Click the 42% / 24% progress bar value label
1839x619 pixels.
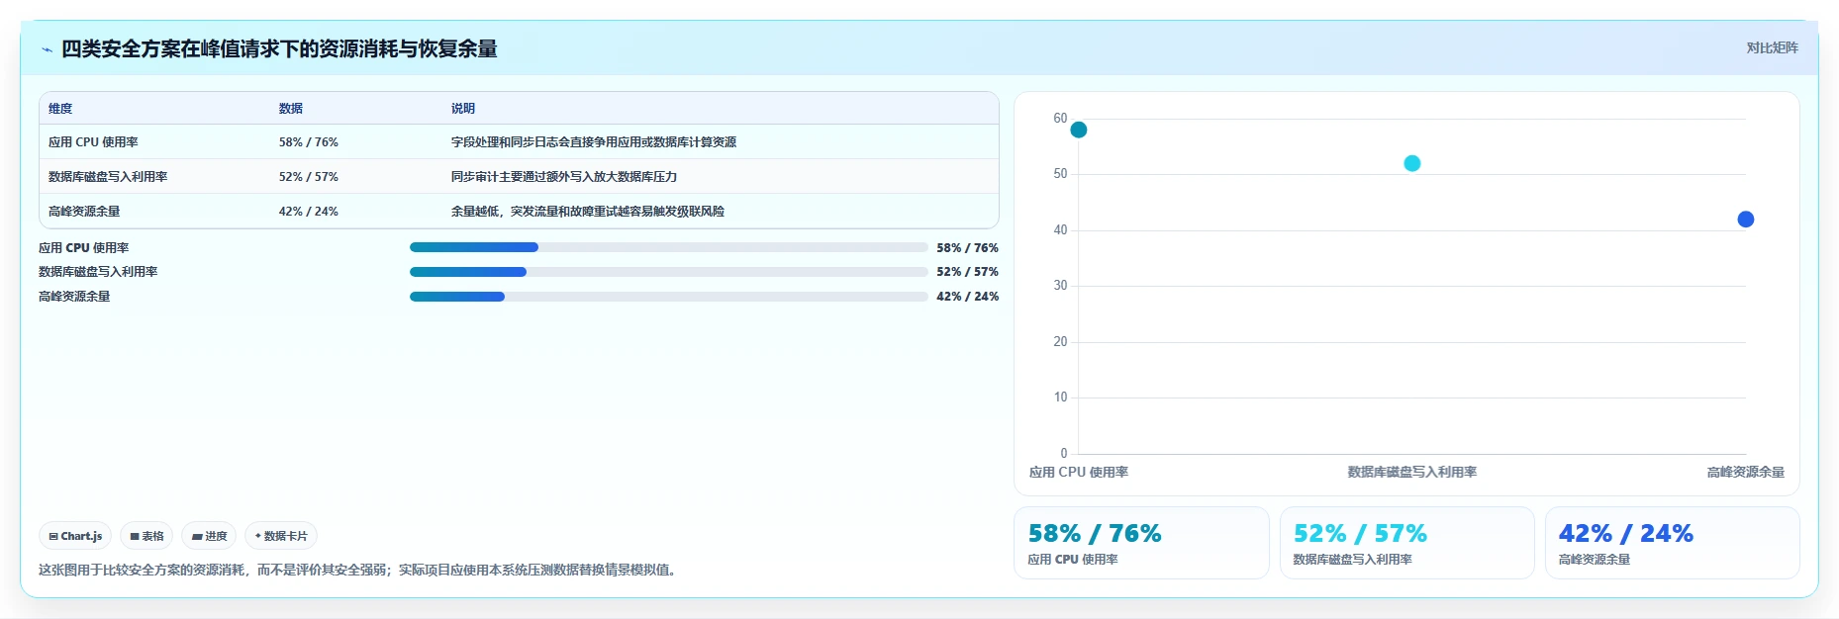click(x=968, y=297)
